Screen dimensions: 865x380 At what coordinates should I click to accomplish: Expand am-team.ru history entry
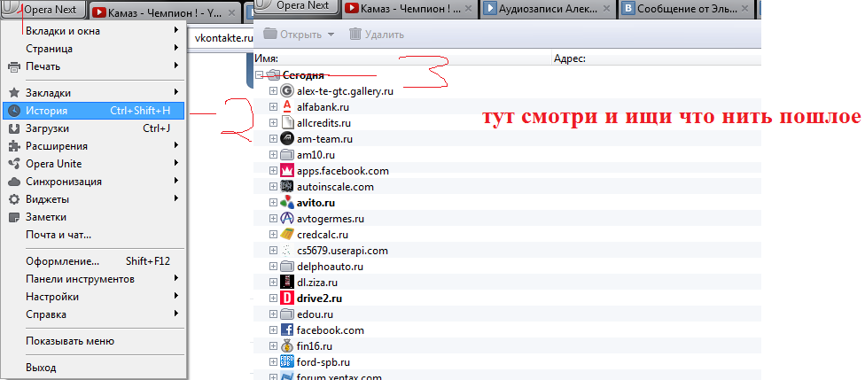click(x=272, y=139)
